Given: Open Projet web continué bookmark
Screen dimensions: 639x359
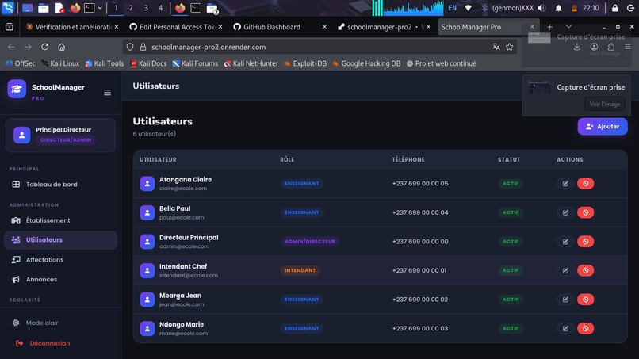Looking at the screenshot, I should pos(441,63).
